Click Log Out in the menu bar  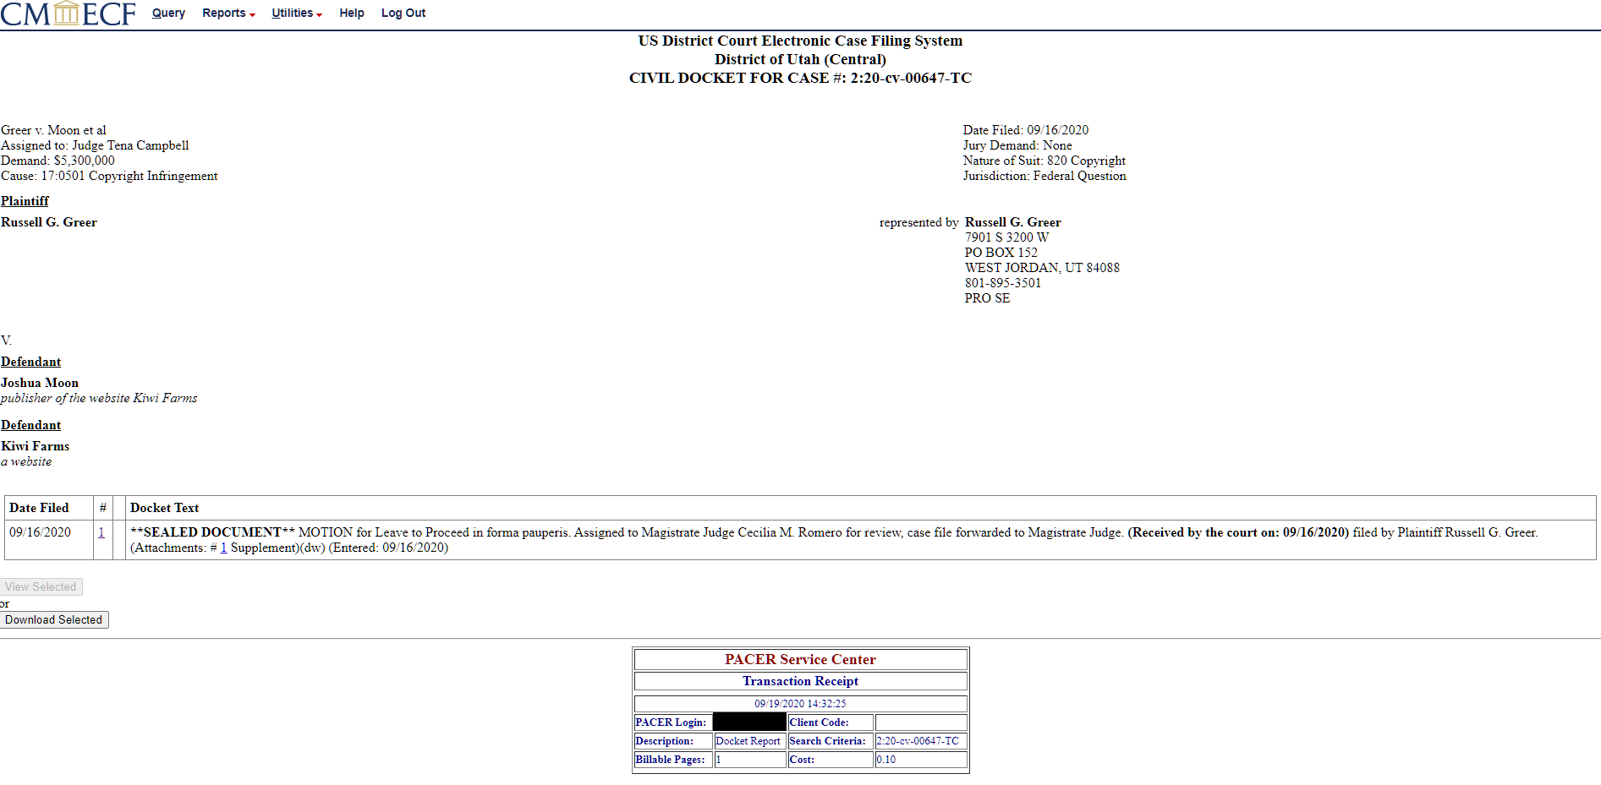click(x=403, y=13)
